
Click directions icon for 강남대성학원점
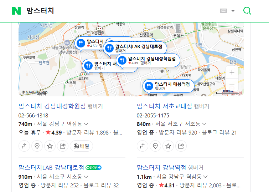point(24,146)
